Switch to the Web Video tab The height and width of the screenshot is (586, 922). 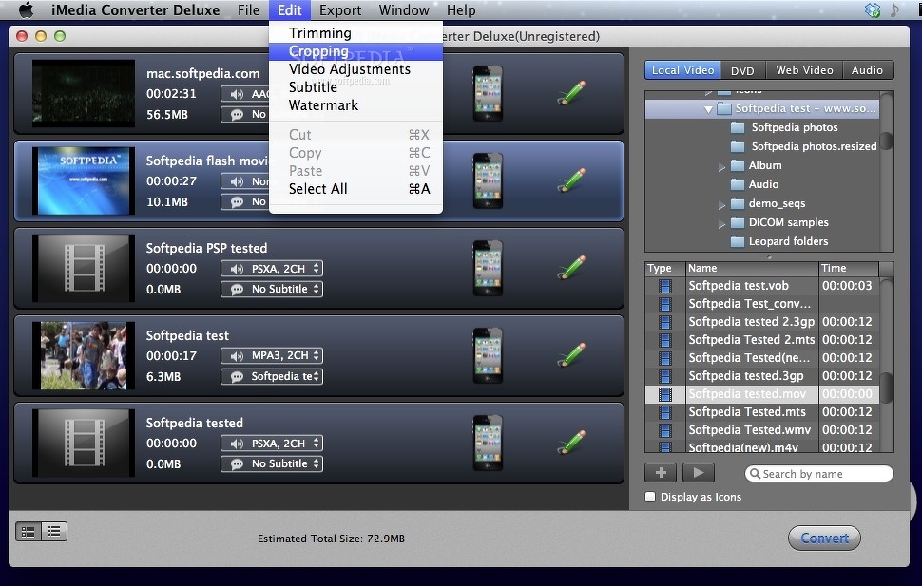coord(804,70)
